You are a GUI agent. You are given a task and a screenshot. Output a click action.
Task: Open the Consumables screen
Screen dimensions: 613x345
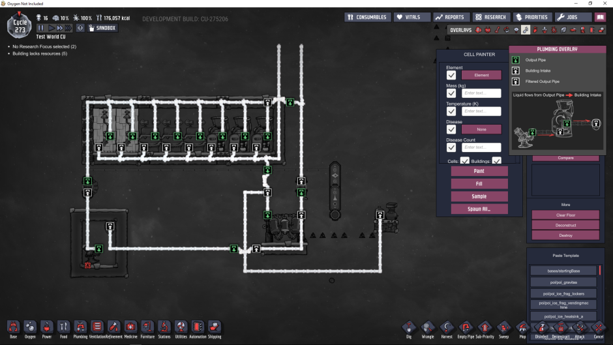point(367,17)
